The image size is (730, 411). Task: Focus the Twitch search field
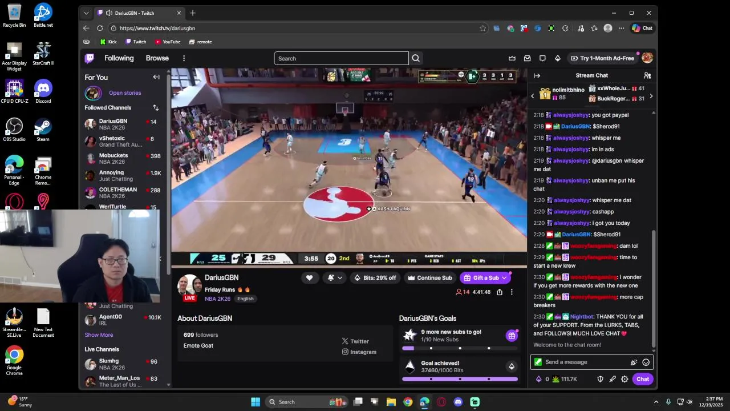pyautogui.click(x=341, y=58)
